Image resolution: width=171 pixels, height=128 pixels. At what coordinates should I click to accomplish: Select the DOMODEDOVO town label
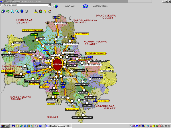(x=70, y=77)
